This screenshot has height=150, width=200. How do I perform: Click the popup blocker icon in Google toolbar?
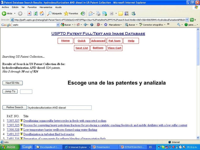[98, 25]
